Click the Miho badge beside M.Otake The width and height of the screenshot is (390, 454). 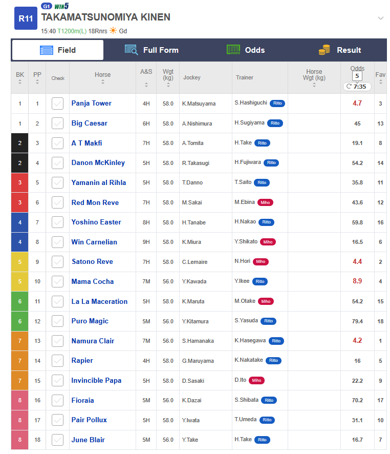point(266,301)
